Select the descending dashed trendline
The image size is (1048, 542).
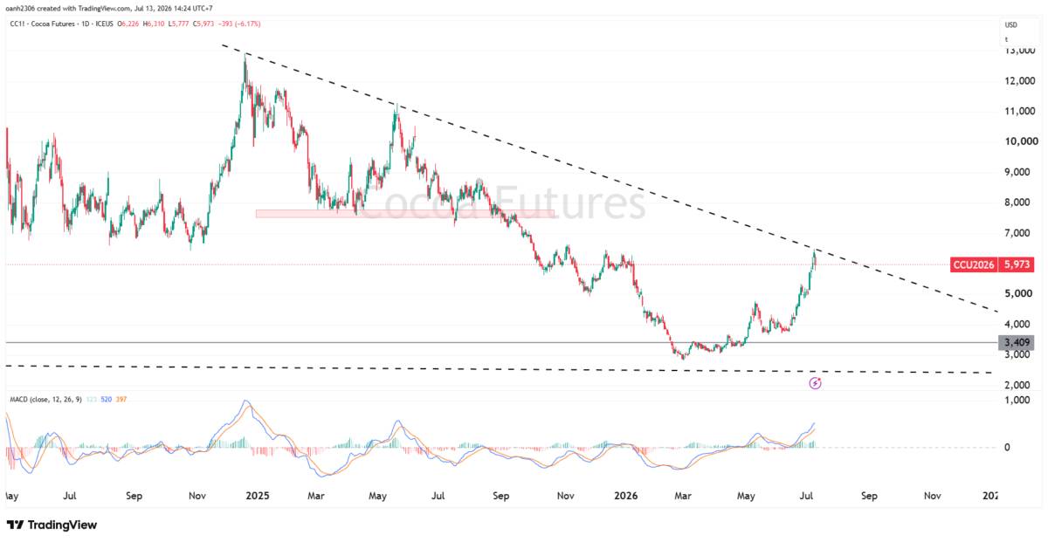tap(611, 179)
